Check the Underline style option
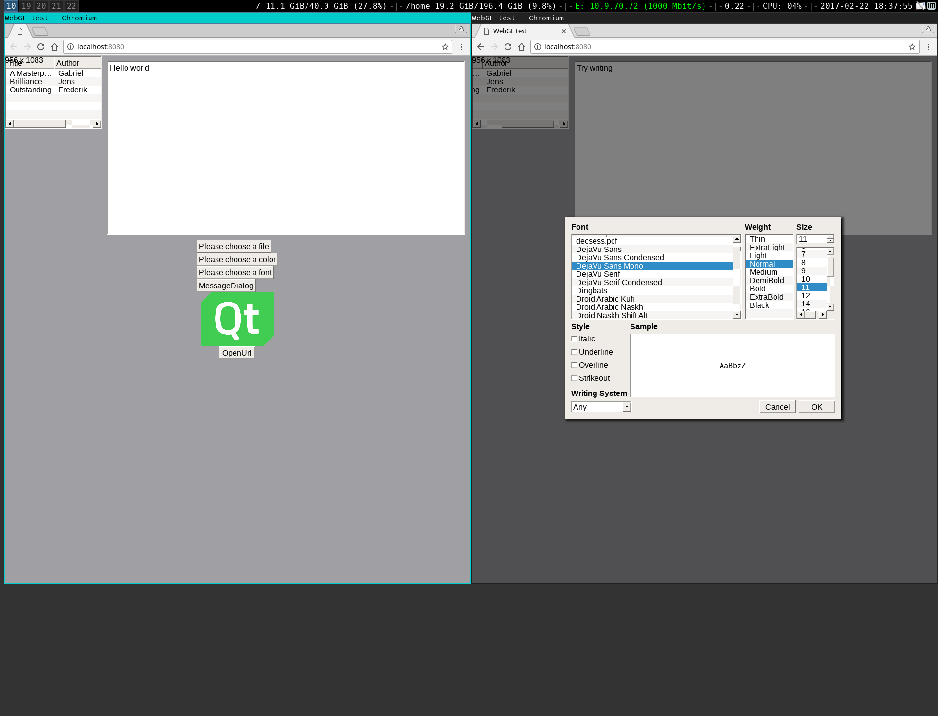This screenshot has height=716, width=938. [574, 352]
